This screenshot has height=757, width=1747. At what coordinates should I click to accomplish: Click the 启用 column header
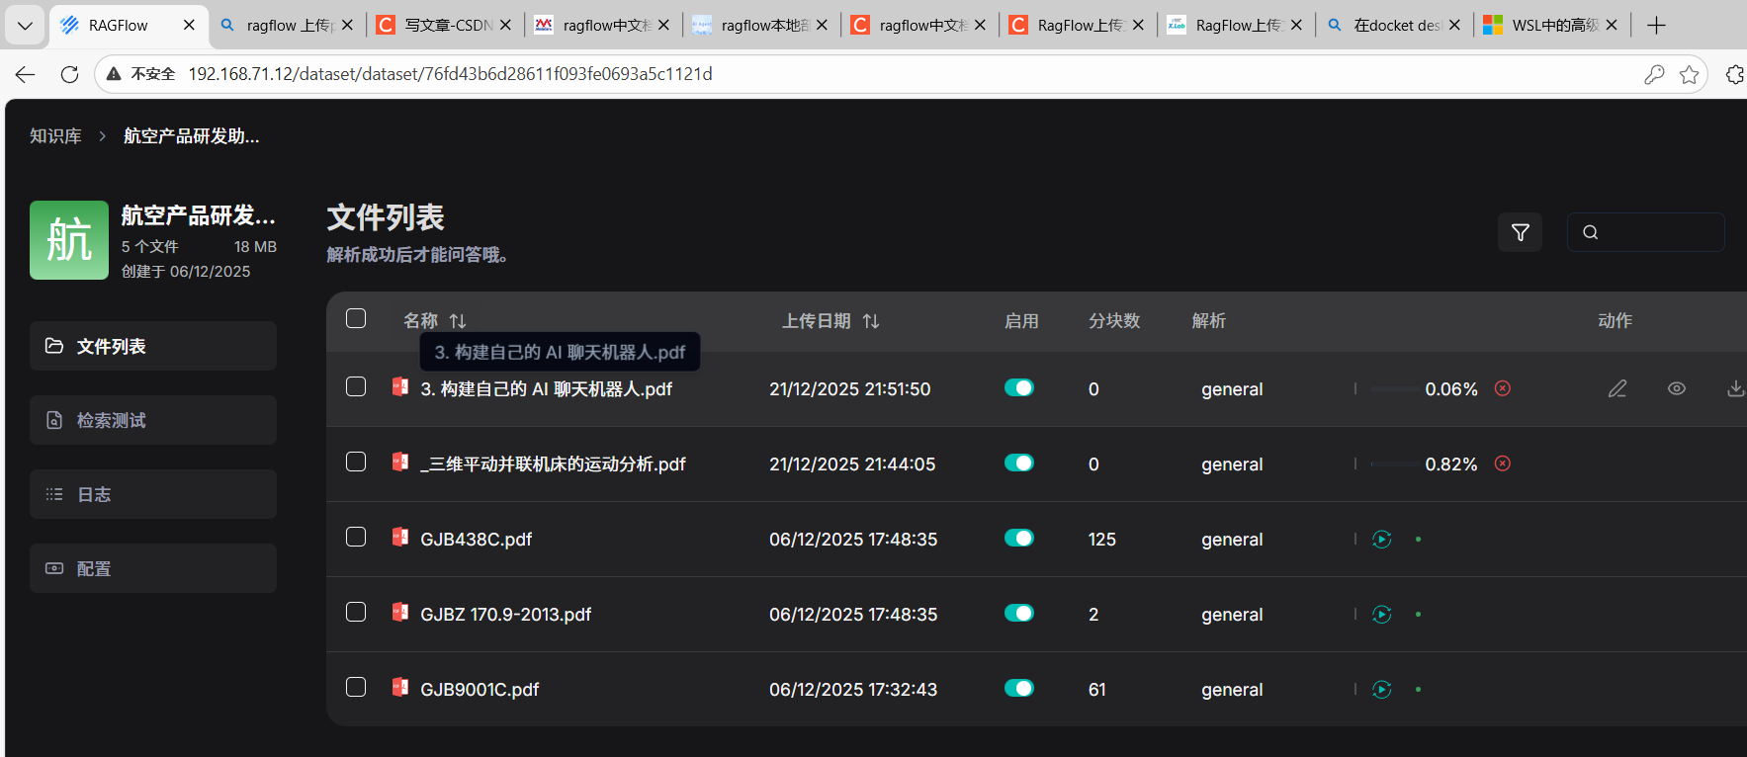click(x=1021, y=321)
